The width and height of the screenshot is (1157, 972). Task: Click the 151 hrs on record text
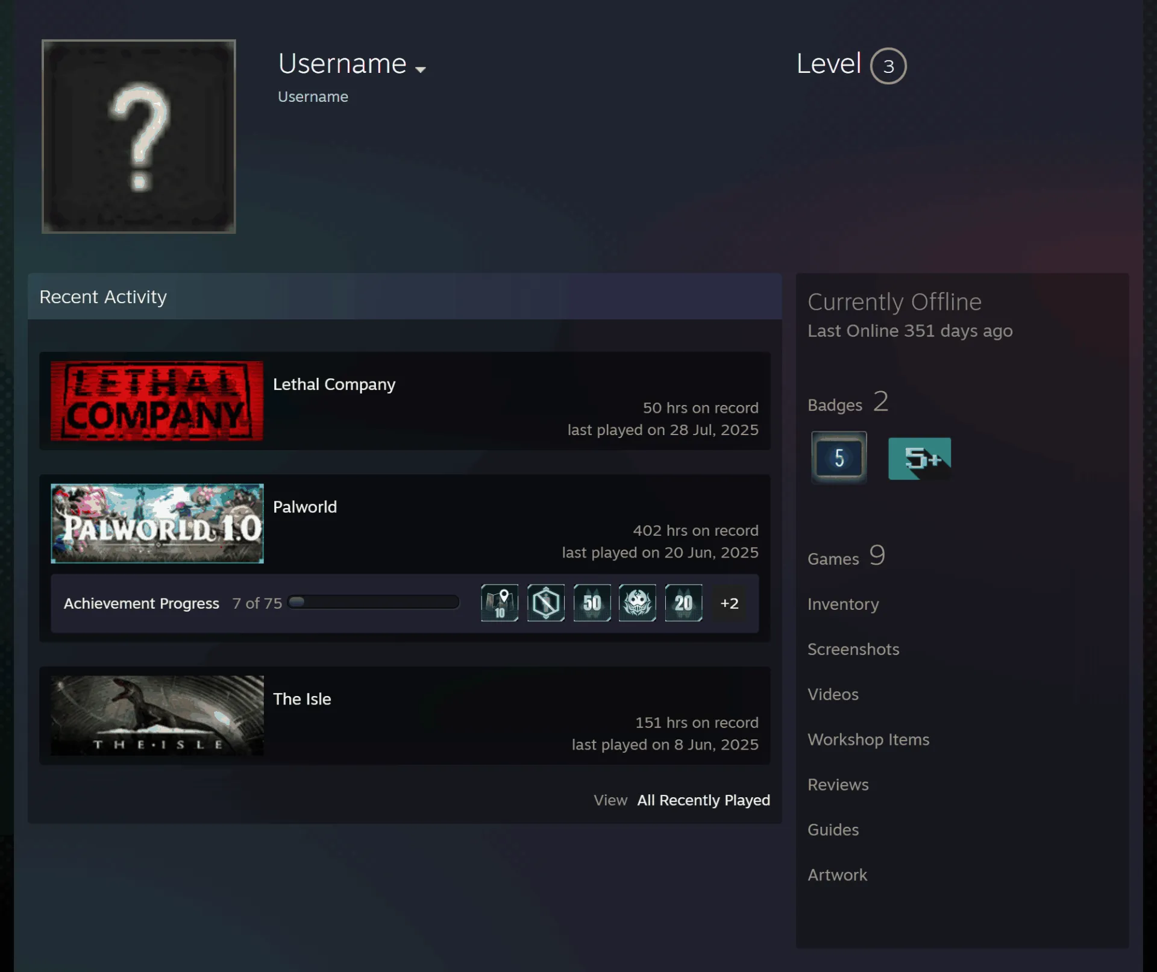697,723
